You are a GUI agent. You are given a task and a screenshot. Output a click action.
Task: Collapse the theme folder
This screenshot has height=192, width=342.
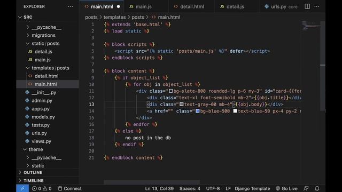(25, 149)
